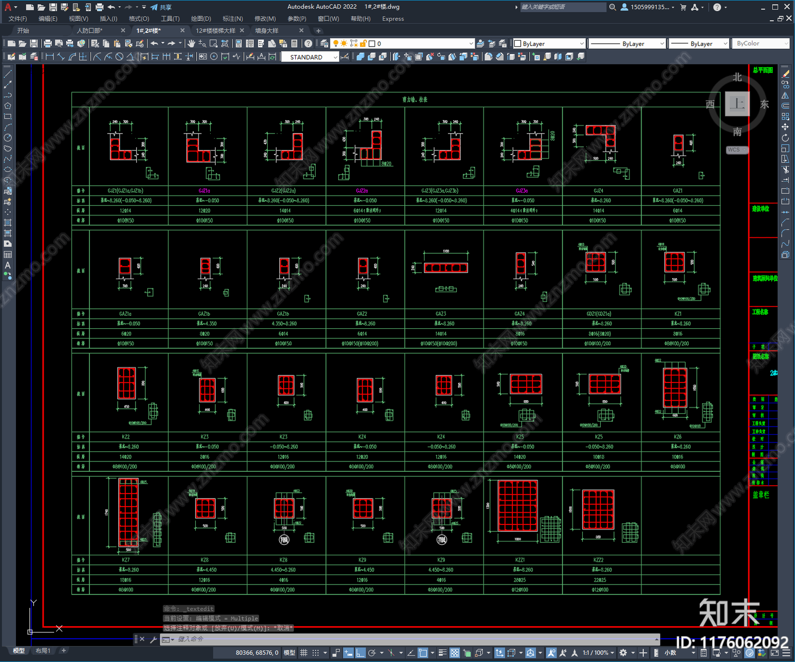The height and width of the screenshot is (662, 795).
Task: Select the Line draw tool in left toolbar
Action: click(7, 74)
